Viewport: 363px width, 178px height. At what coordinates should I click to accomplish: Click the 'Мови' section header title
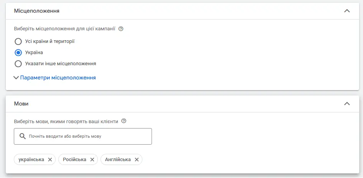(x=21, y=104)
